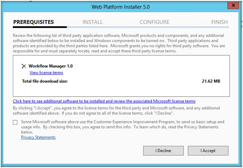This screenshot has height=168, width=243.
Task: Click the X icon beside Workflow Manager 1.0
Action: point(24,66)
